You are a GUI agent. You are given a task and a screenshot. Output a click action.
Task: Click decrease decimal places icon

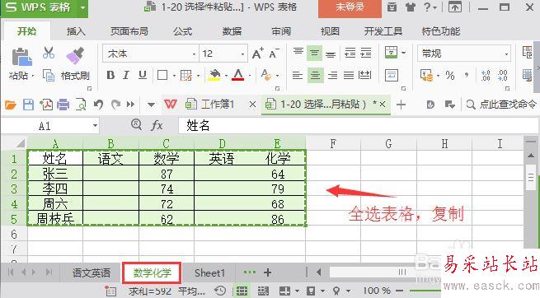point(502,75)
